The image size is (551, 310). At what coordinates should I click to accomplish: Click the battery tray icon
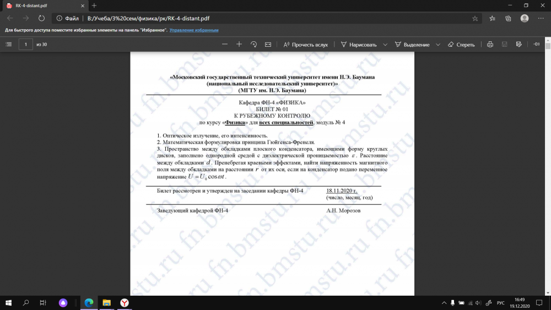click(461, 303)
